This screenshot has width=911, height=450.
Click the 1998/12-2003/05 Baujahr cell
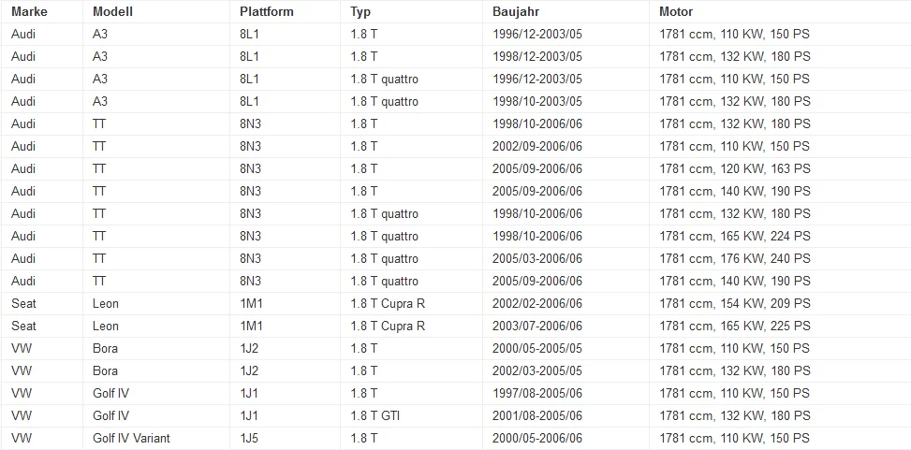point(536,56)
